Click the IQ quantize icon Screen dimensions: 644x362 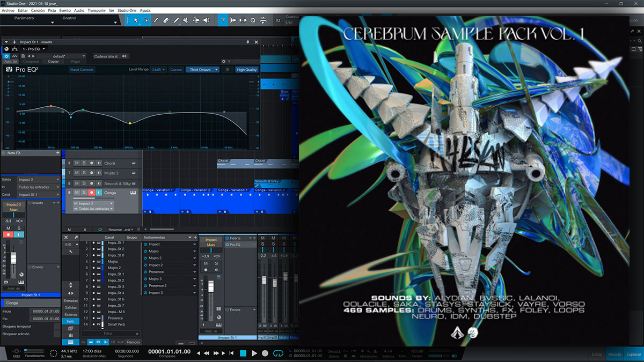click(278, 20)
